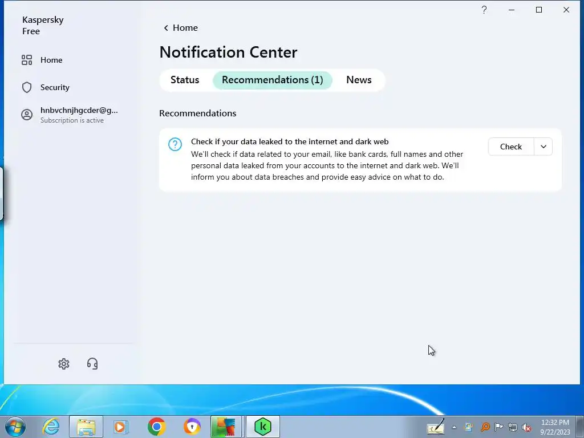Go back using the Home chevron link
This screenshot has width=584, height=438.
coord(181,28)
